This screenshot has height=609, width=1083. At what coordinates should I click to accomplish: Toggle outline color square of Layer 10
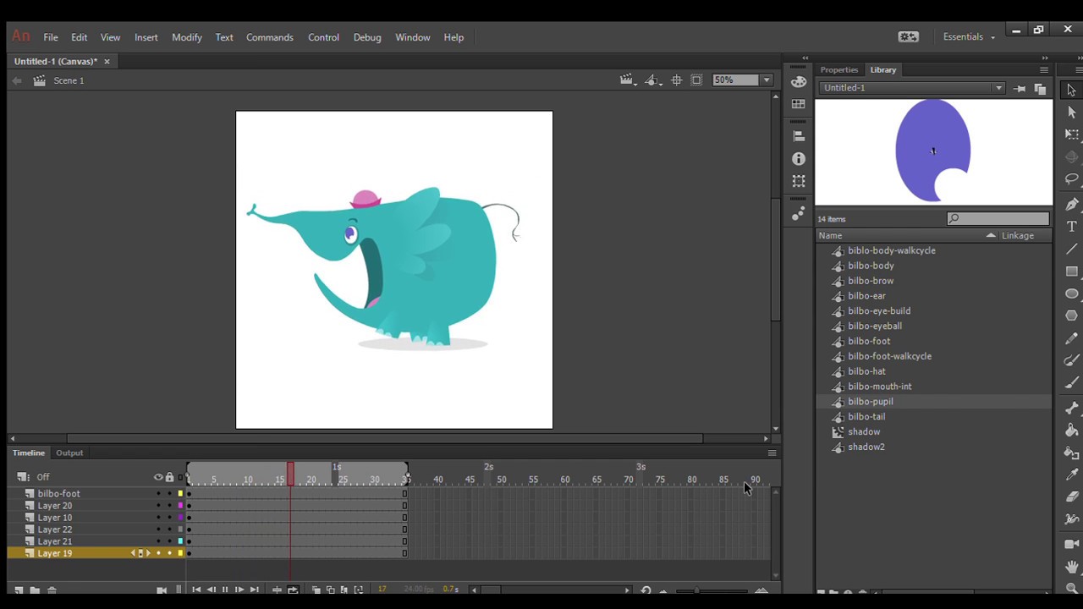click(x=180, y=518)
